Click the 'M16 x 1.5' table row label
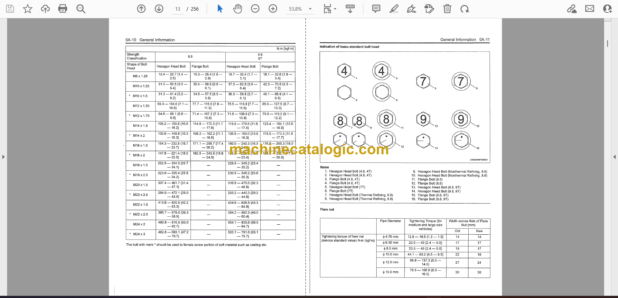The width and height of the screenshot is (618, 298). click(x=140, y=145)
